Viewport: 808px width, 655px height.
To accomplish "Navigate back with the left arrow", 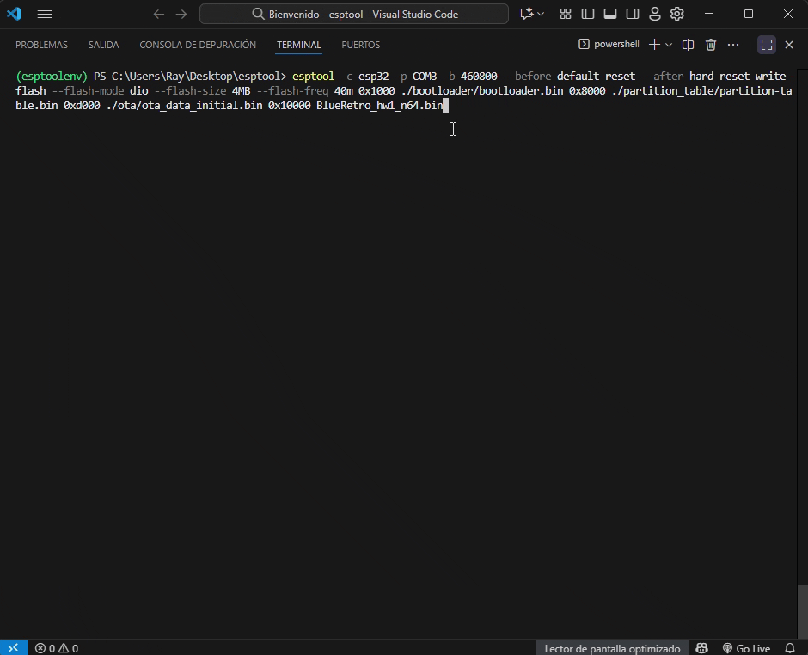I will pyautogui.click(x=158, y=14).
